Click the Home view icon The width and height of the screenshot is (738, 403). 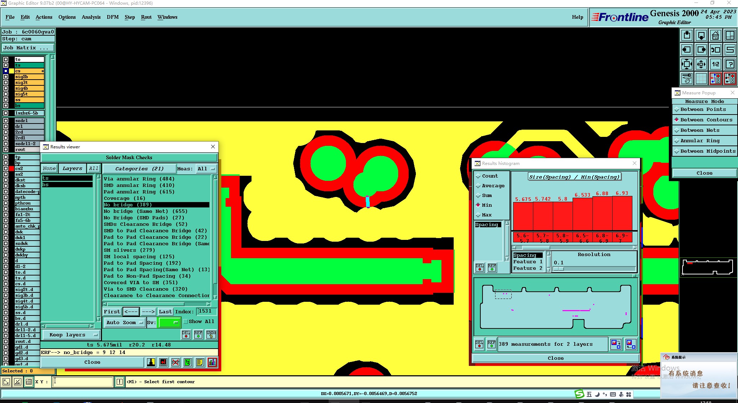point(715,35)
